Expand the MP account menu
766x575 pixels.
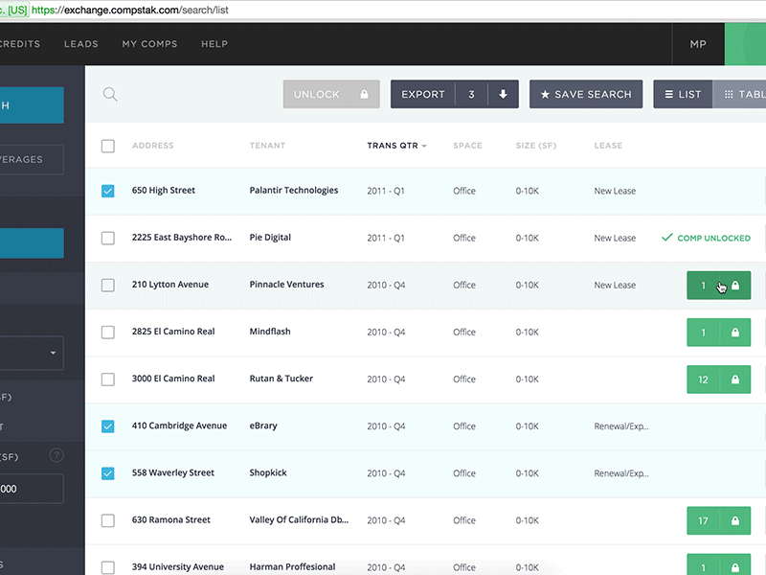698,43
